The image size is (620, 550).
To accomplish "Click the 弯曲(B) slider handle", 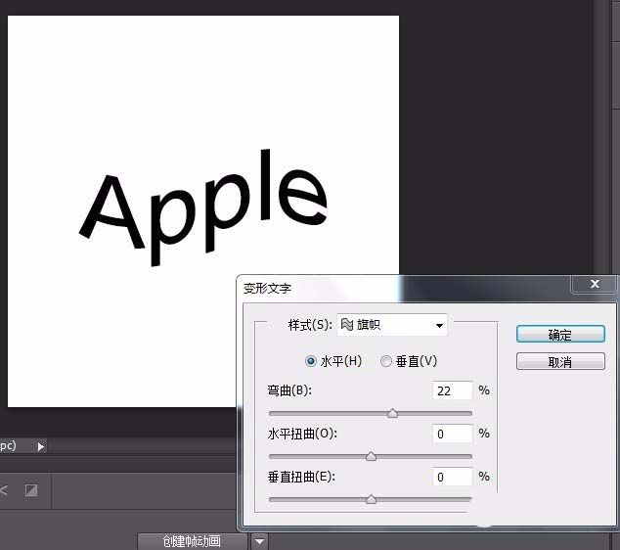I will click(393, 414).
